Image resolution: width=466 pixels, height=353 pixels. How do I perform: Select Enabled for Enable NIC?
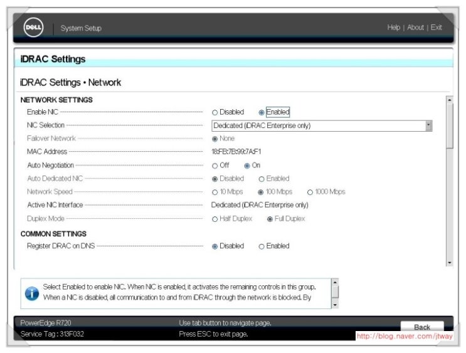coord(262,112)
